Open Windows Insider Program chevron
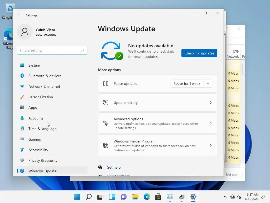The image size is (270, 203). coord(211,146)
